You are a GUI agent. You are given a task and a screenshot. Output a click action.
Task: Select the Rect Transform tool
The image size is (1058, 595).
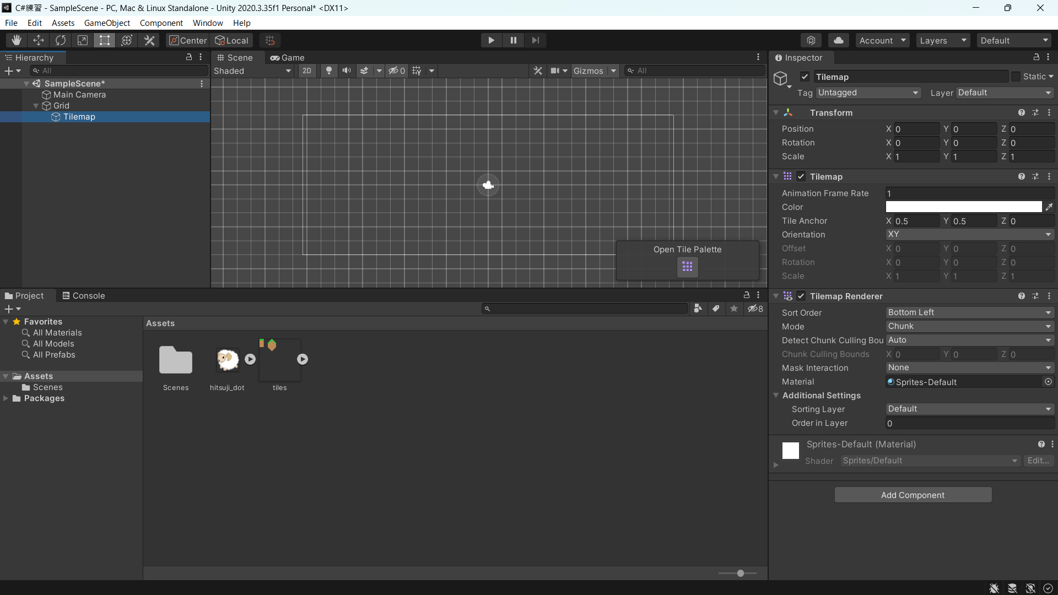[x=104, y=40]
